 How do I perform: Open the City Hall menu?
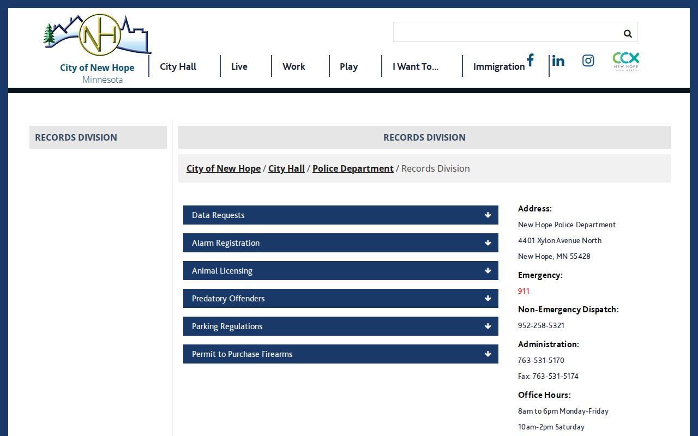[178, 66]
